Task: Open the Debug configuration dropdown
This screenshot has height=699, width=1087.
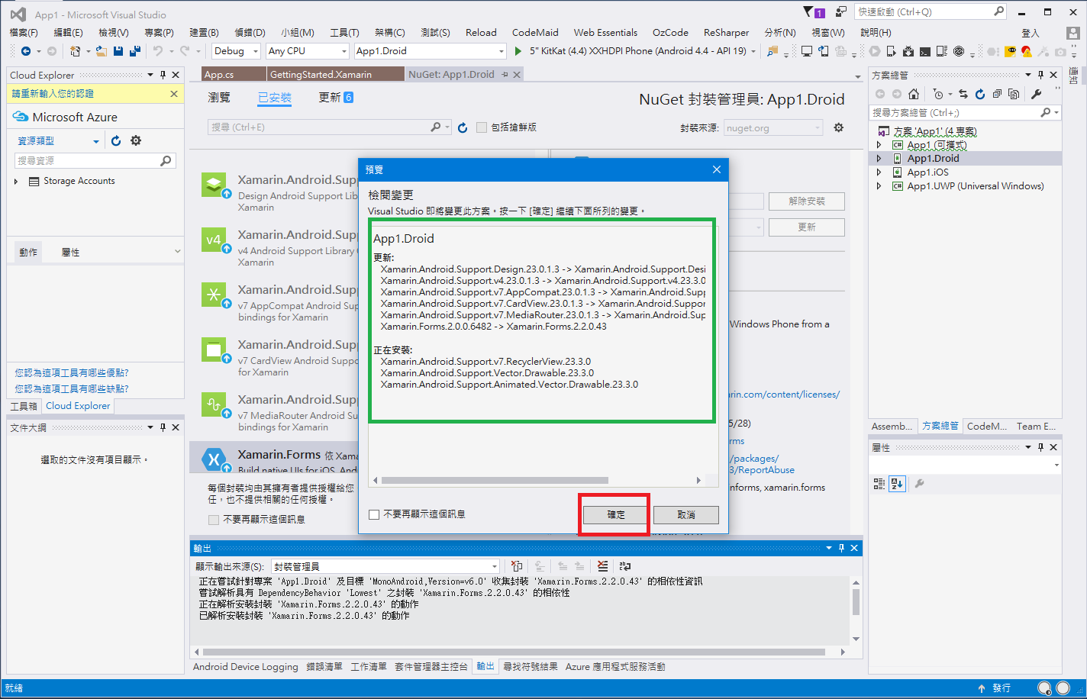Action: click(x=237, y=51)
